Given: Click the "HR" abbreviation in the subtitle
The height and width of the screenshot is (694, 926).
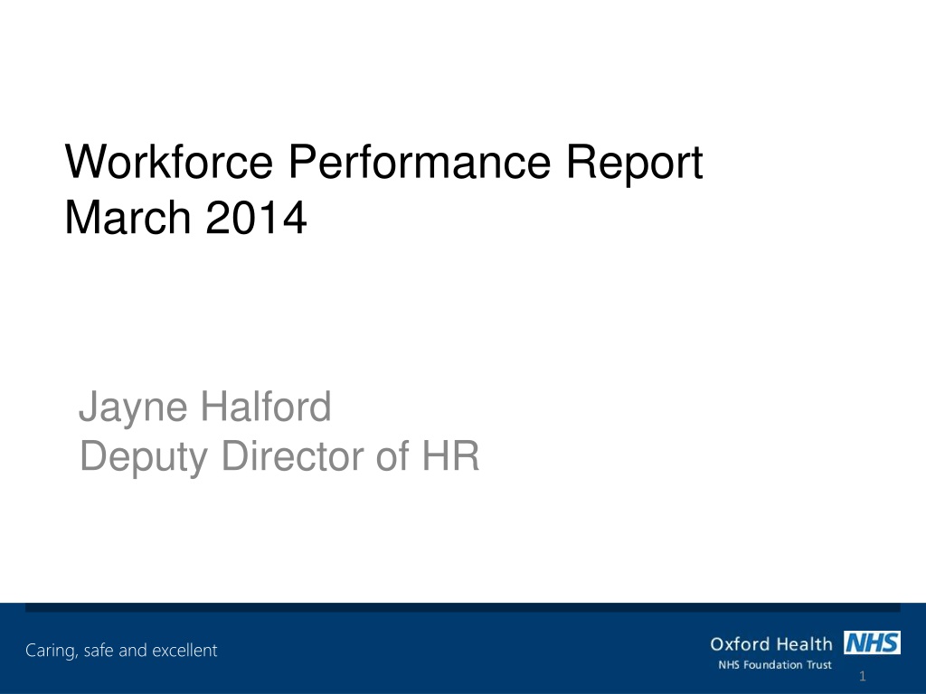Looking at the screenshot, I should pyautogui.click(x=450, y=455).
